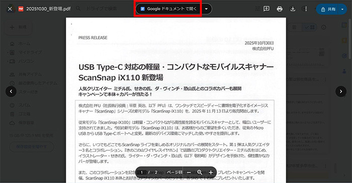Zoom in with the plus icon
352x183 pixels.
pos(211,172)
